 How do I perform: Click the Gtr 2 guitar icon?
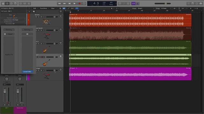pos(46,49)
